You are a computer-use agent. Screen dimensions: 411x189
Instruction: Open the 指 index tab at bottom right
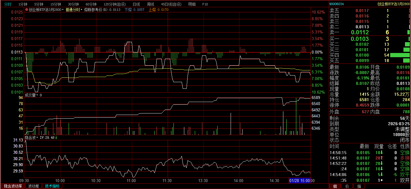(x=359, y=186)
